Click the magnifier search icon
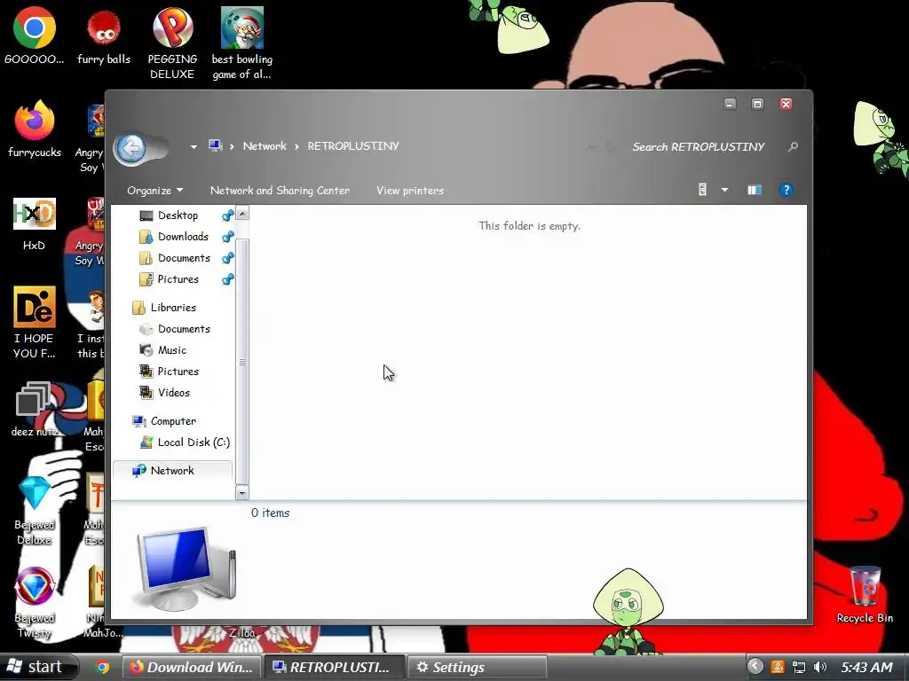 pos(793,147)
